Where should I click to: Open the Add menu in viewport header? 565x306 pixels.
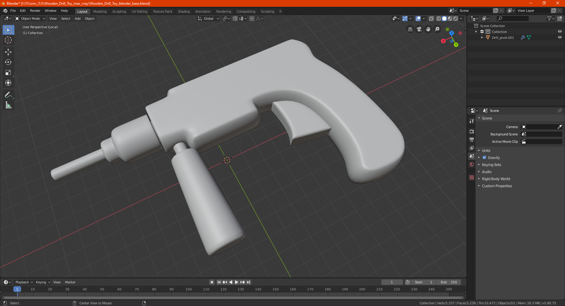click(x=78, y=19)
